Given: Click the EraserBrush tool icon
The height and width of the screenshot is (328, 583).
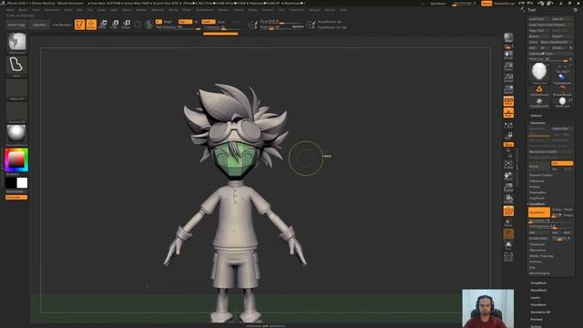Looking at the screenshot, I should 562,90.
